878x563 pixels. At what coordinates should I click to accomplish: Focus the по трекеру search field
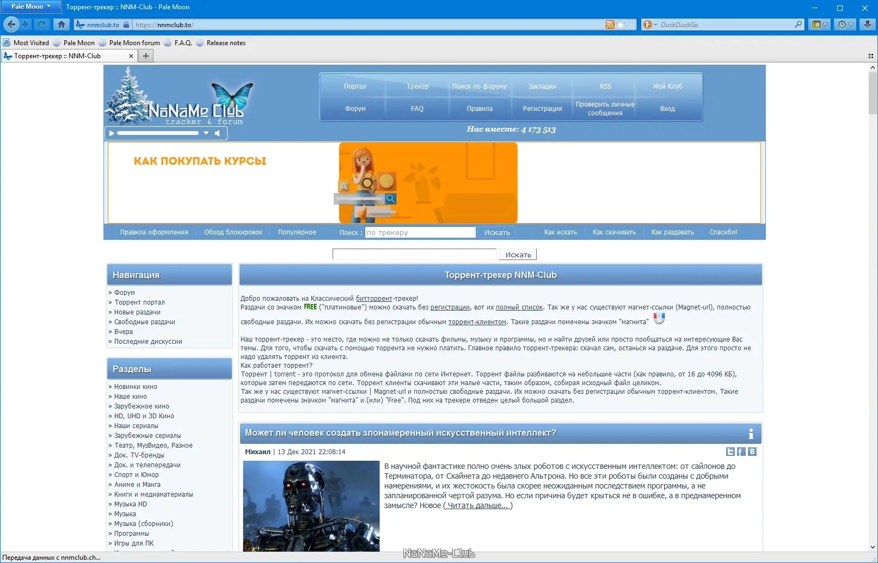click(x=420, y=232)
